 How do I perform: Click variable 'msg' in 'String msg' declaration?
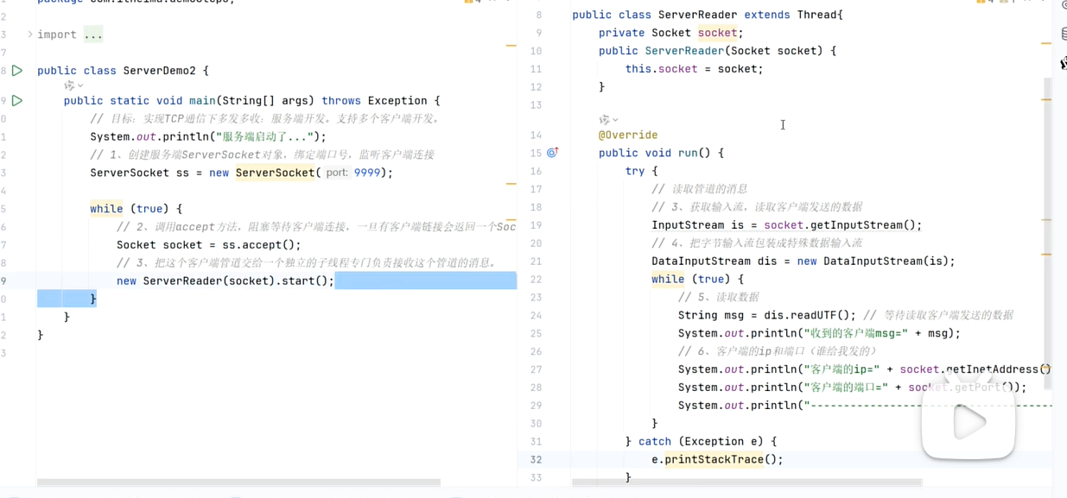tap(734, 315)
